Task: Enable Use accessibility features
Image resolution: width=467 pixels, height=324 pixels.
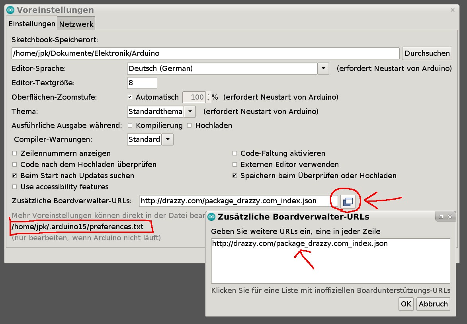Action: (x=14, y=187)
